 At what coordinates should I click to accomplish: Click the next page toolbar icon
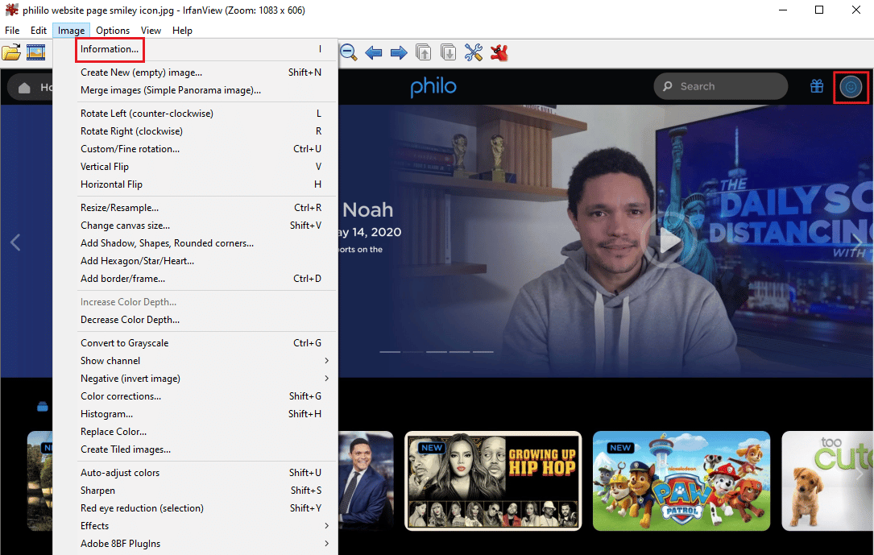click(449, 53)
